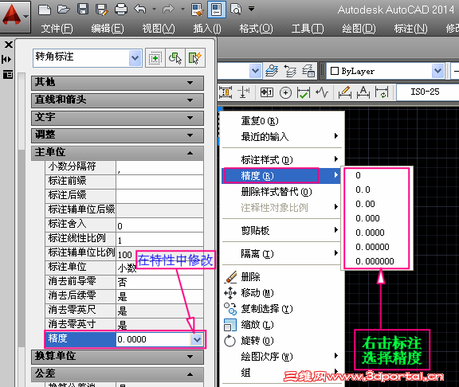Viewport: 459px width, 387px height.
Task: Open the ISO-25 dimension style box
Action: click(427, 92)
